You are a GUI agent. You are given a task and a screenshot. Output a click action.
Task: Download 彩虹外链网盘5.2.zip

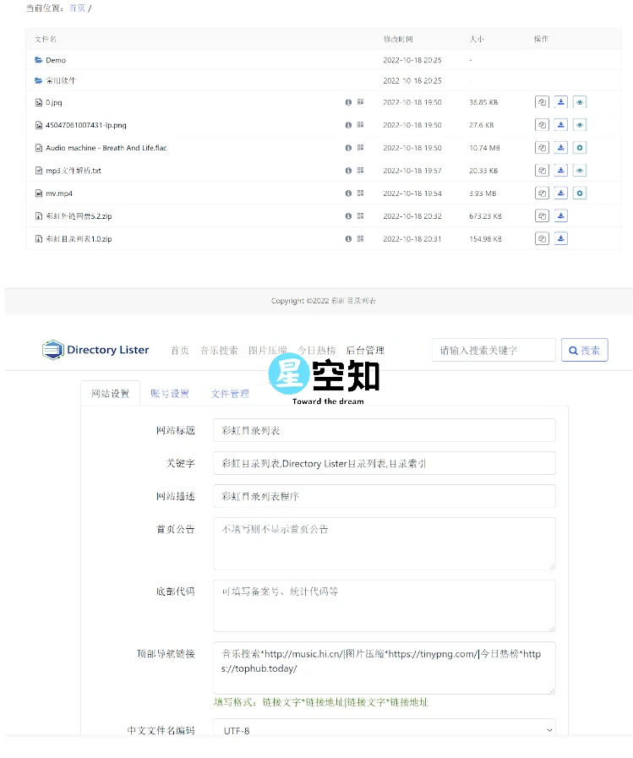click(x=561, y=215)
